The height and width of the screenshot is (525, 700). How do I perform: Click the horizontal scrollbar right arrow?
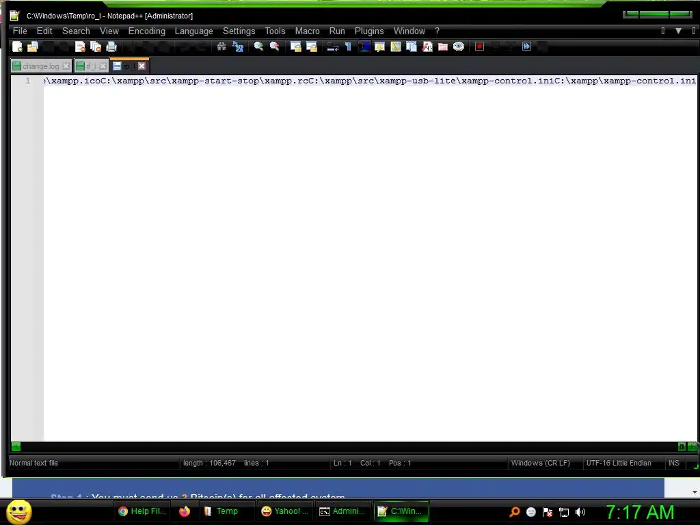point(692,446)
